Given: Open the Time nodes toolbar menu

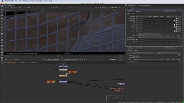Looking at the screenshot, I should click(2, 12).
